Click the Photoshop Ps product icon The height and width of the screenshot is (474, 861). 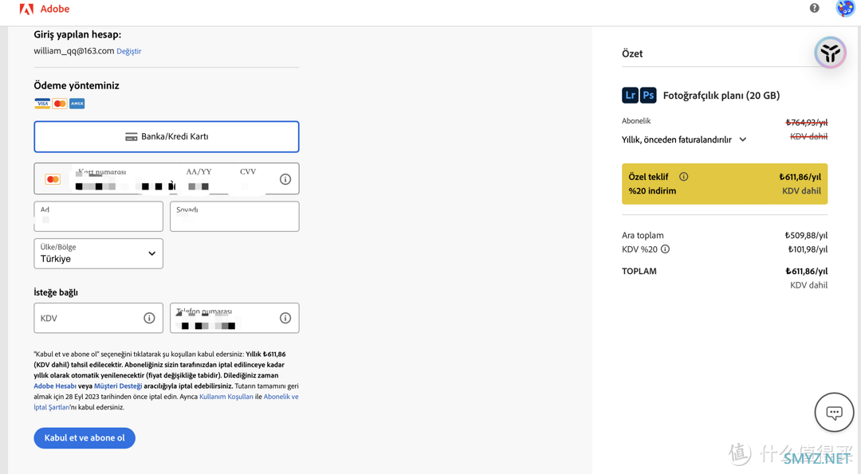[648, 95]
